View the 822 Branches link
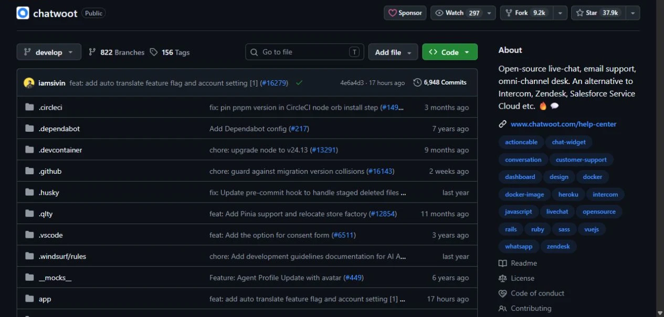 pyautogui.click(x=117, y=52)
